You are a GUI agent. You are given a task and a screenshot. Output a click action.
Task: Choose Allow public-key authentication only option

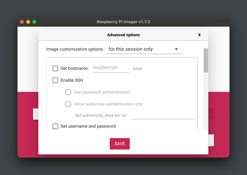[68, 104]
